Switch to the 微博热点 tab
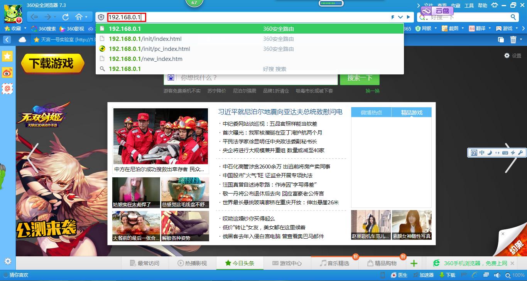Viewport: 527px width, 281px height. point(371,113)
